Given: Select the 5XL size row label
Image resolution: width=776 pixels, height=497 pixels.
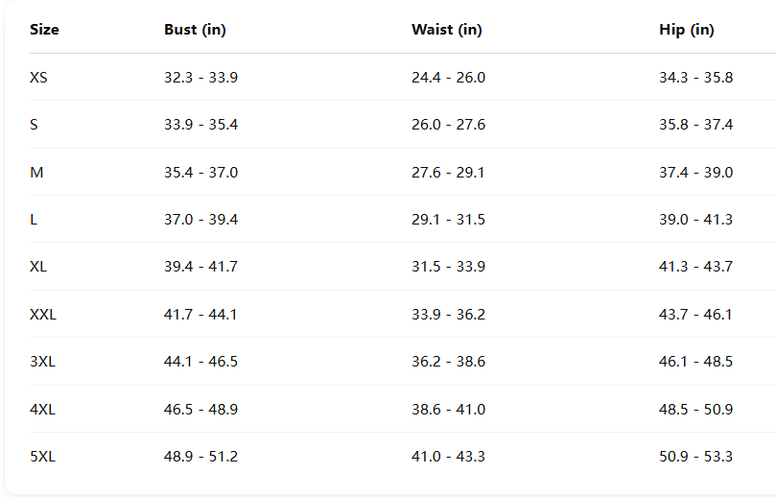Looking at the screenshot, I should tap(42, 457).
